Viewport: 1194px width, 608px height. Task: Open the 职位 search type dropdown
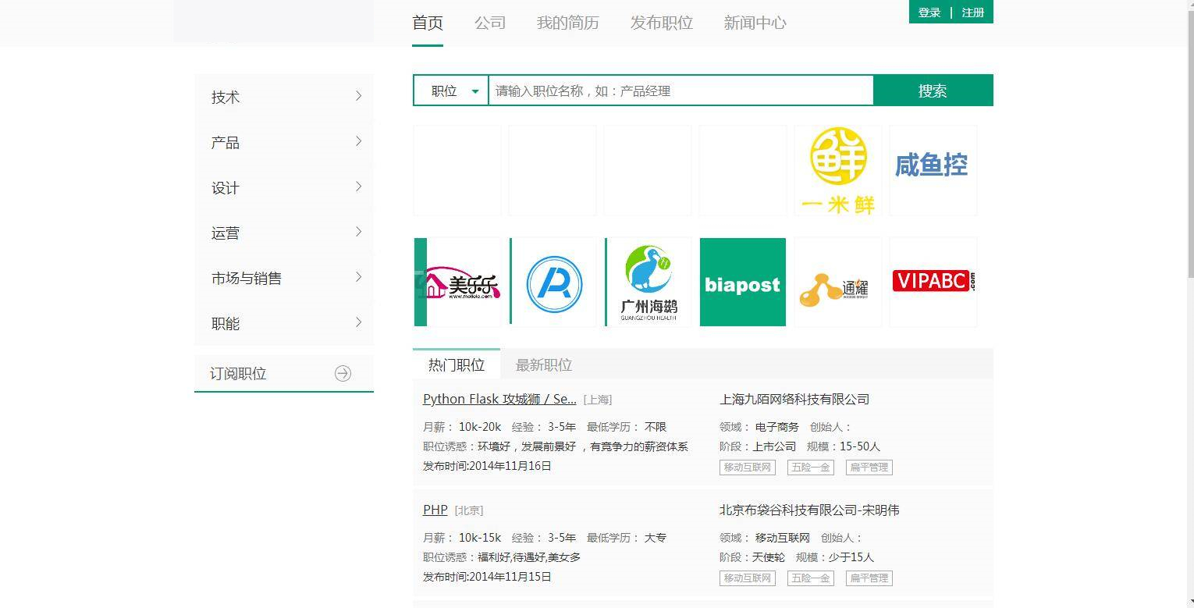coord(450,91)
